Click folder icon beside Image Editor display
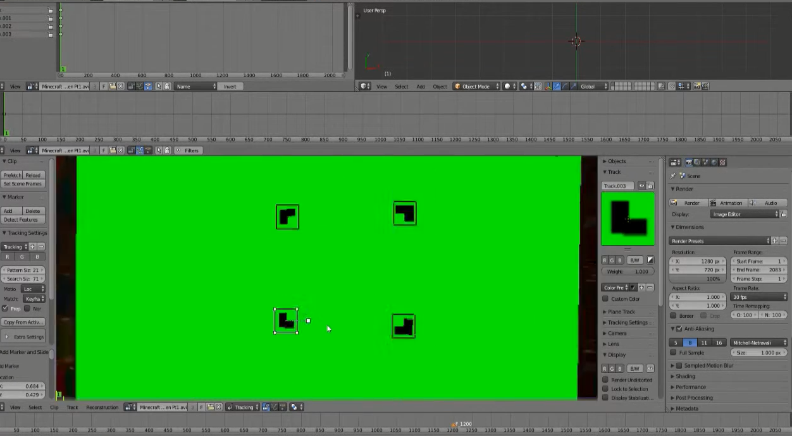Screen dimensions: 792x436 click(783, 214)
